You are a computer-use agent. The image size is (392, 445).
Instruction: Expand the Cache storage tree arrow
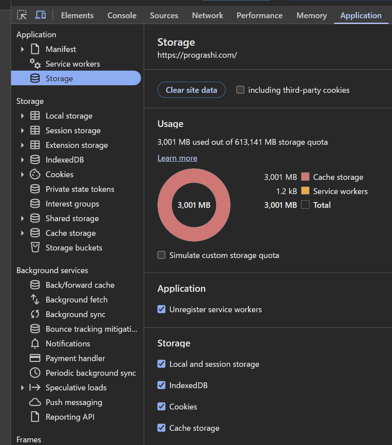(22, 233)
